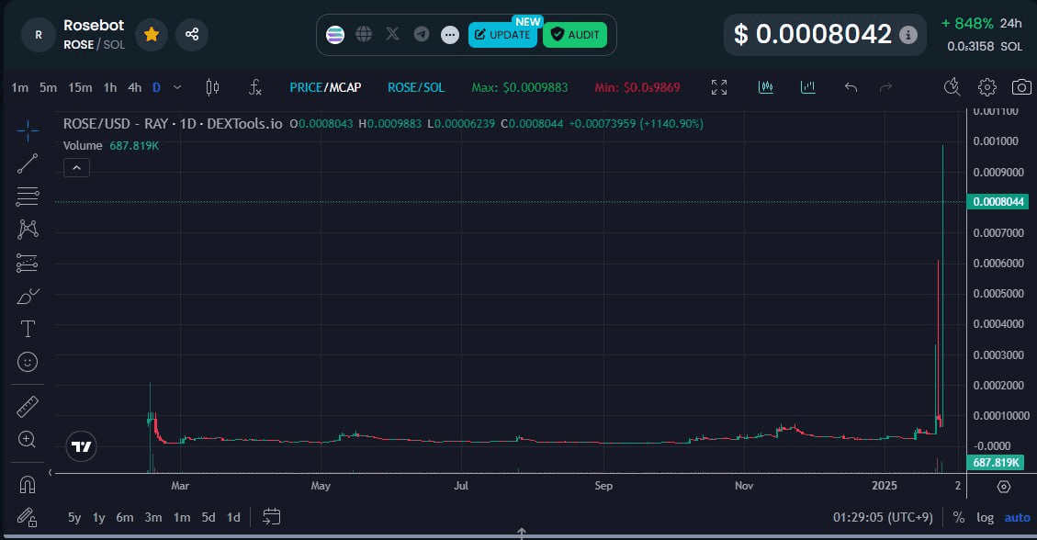Open chart settings gear icon
Image resolution: width=1037 pixels, height=540 pixels.
pos(986,87)
